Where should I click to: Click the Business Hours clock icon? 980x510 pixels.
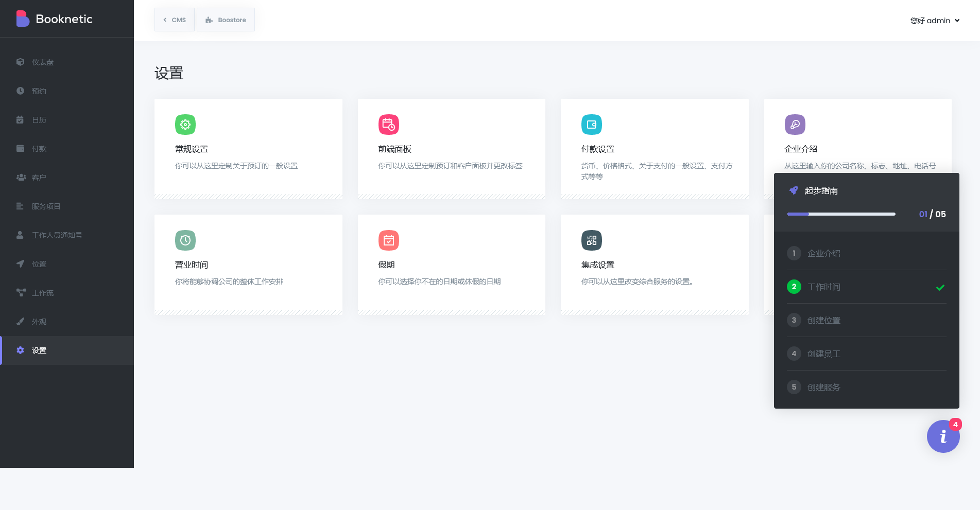click(x=185, y=240)
